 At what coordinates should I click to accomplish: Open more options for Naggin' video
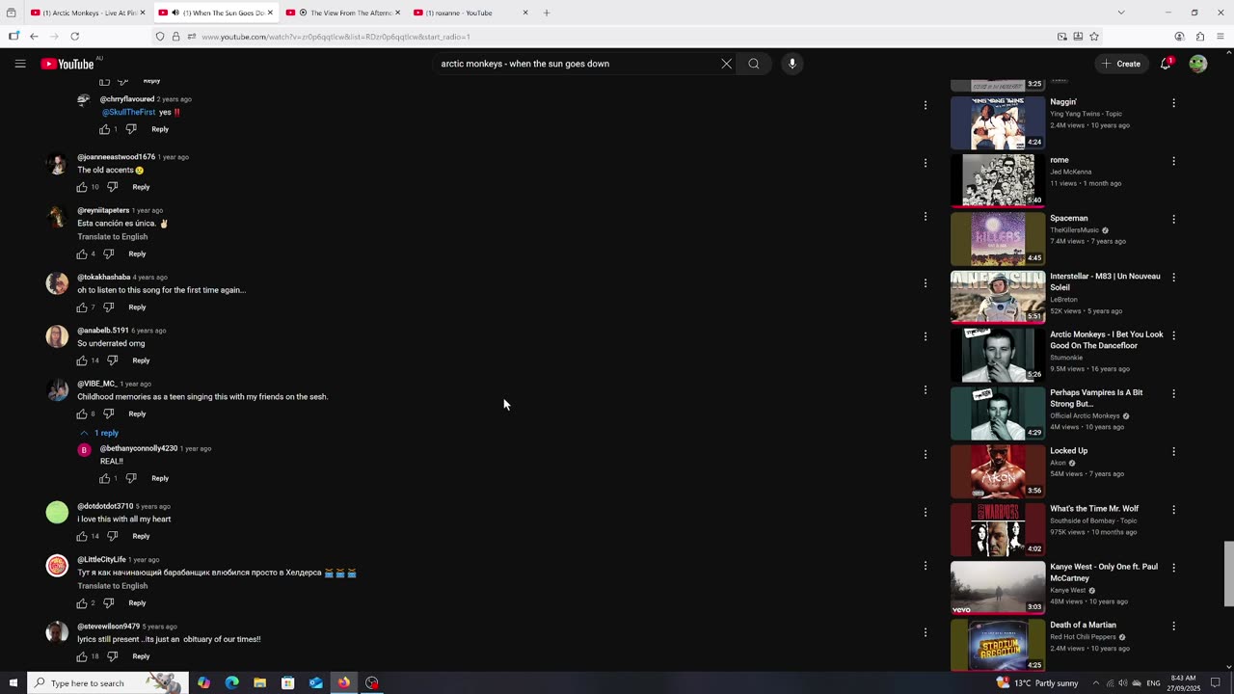point(1173,103)
